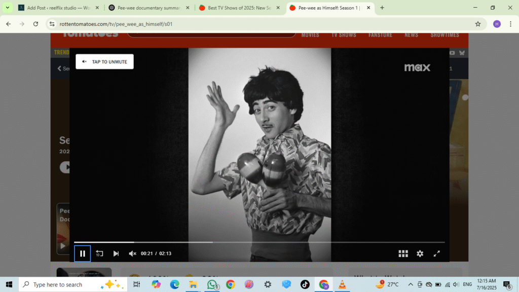Seek along the video progress bar
This screenshot has width=519, height=292.
click(x=259, y=242)
